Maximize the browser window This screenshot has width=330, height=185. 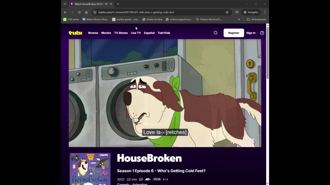[x=255, y=4]
